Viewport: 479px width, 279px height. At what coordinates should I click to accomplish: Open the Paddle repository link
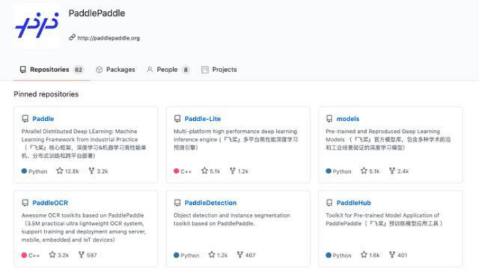click(43, 119)
